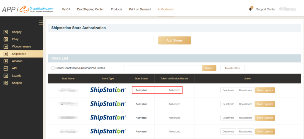Click the blurred account name in header
The width and height of the screenshot is (304, 139).
coord(287,9)
